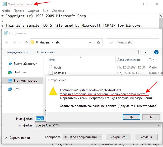Click the search magnifier icon
The image size is (163, 147).
point(111,42)
